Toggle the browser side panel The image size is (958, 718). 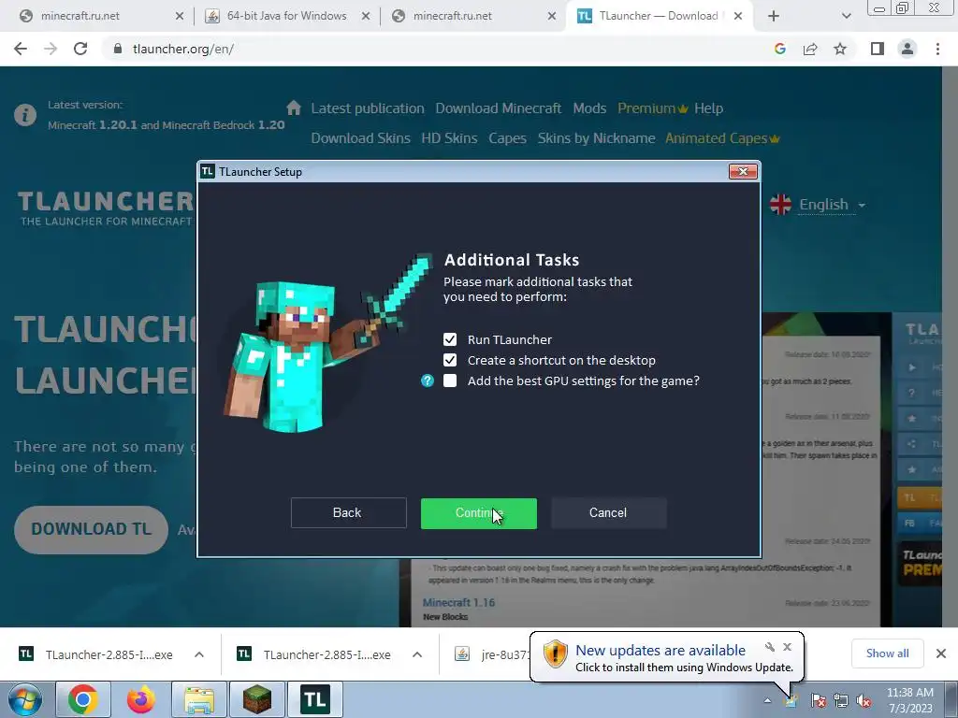(878, 49)
